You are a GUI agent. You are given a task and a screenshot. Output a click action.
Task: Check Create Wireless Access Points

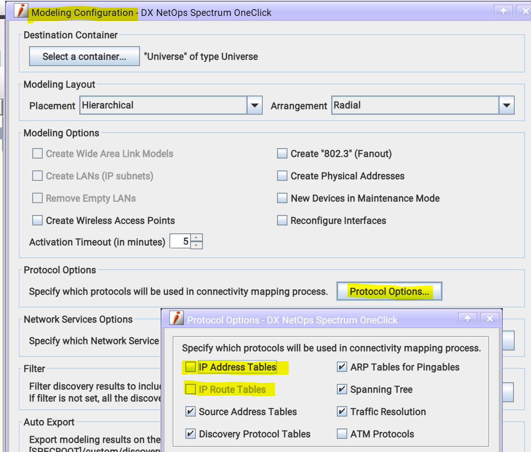click(37, 220)
